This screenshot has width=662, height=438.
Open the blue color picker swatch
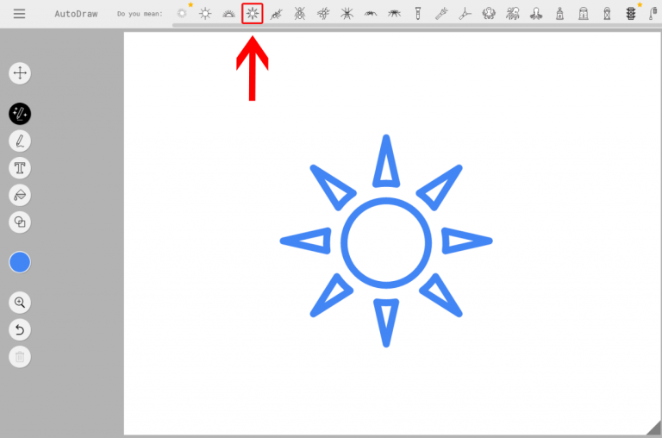coord(20,263)
